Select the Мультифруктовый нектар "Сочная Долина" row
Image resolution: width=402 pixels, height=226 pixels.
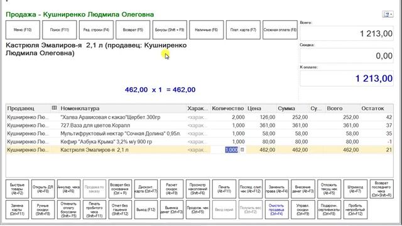(x=200, y=134)
